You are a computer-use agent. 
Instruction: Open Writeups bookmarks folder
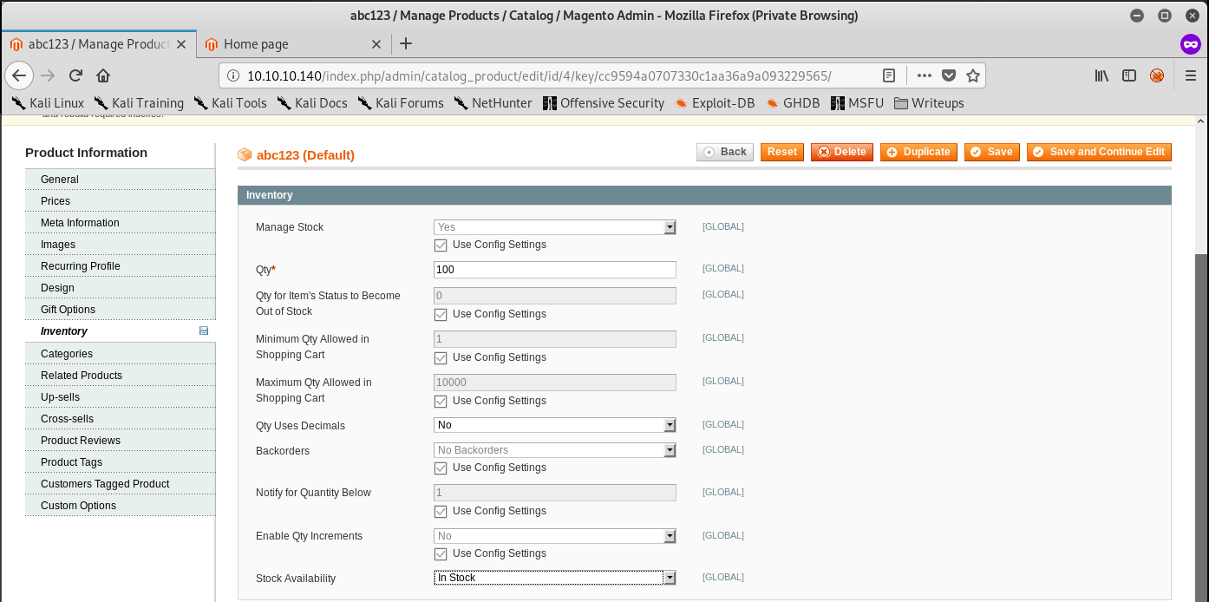pyautogui.click(x=929, y=102)
